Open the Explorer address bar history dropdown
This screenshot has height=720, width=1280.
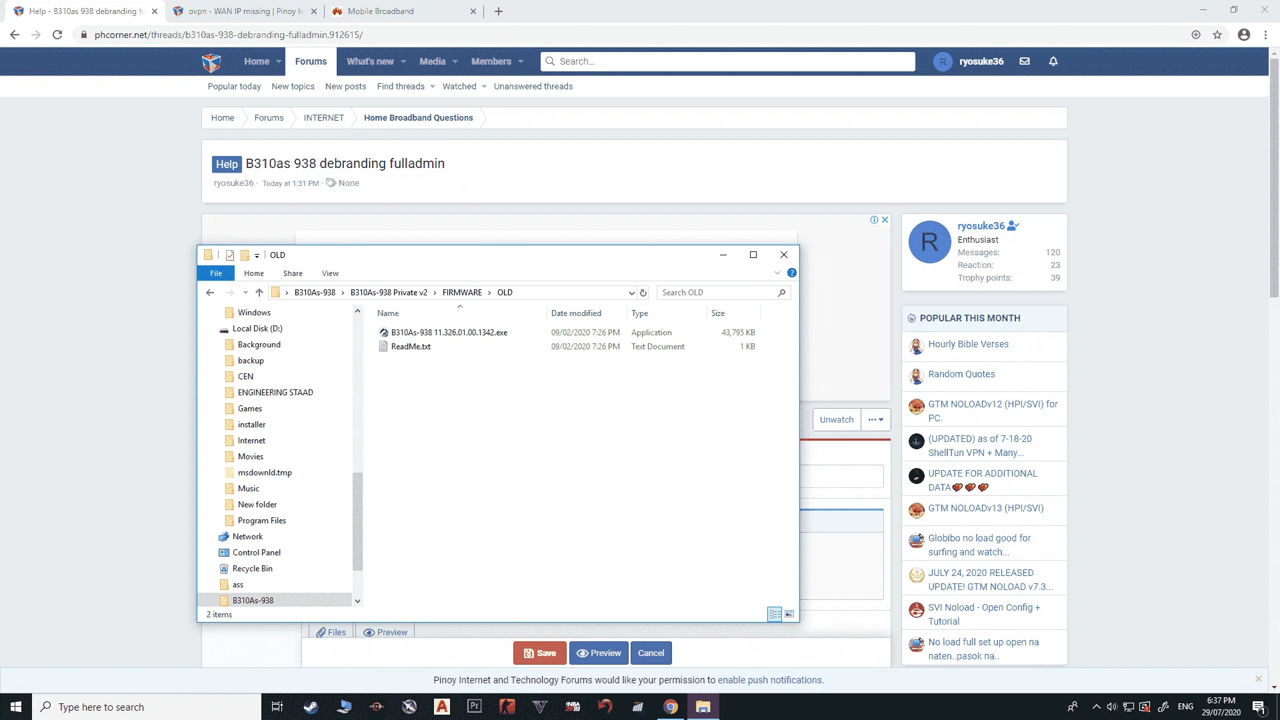631,293
